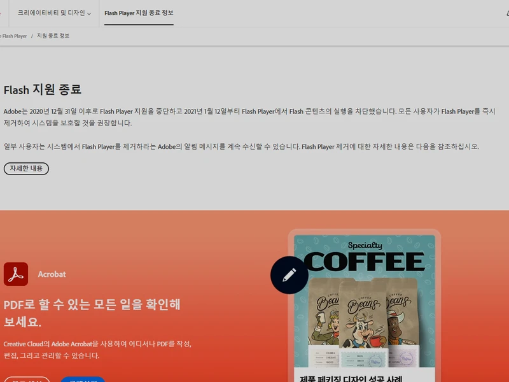Screen dimensions: 509x382
Task: Open the 크리에이티비티 및 디자인 dropdown menu
Action: (x=54, y=13)
